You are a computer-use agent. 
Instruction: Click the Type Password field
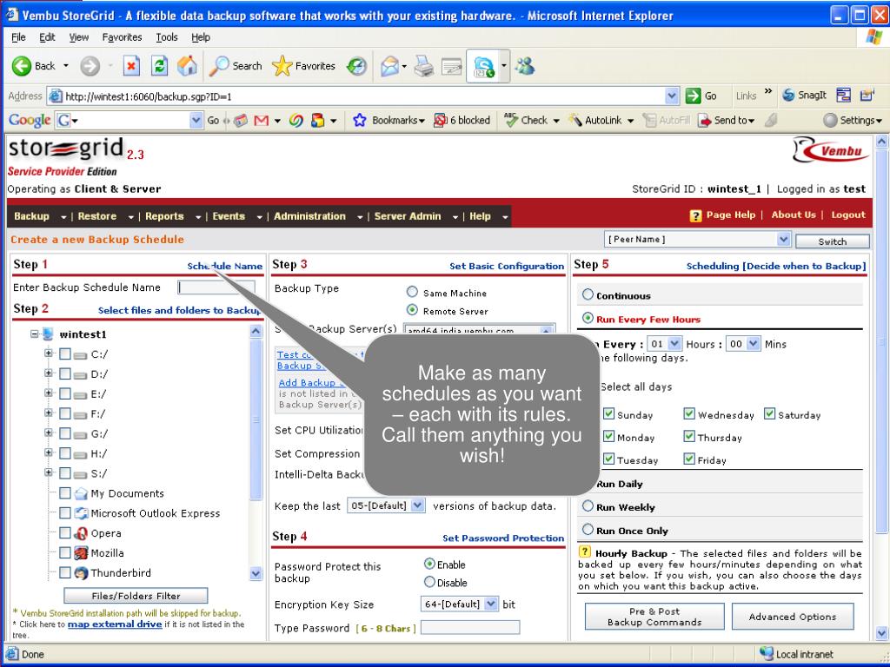(x=470, y=627)
